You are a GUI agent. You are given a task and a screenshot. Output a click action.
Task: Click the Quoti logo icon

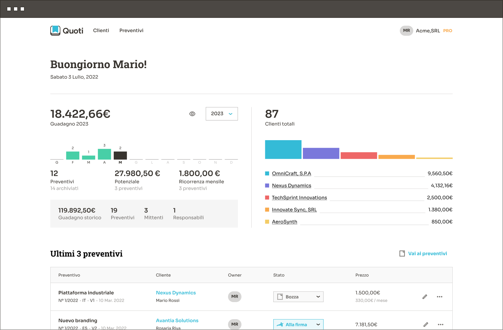pos(55,31)
